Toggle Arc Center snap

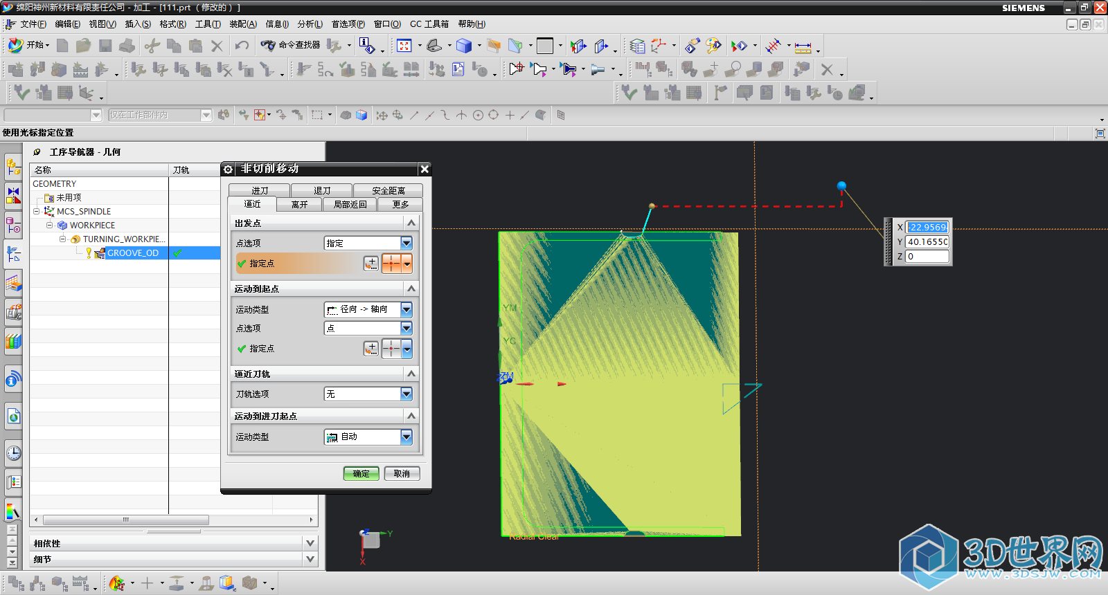pos(477,116)
